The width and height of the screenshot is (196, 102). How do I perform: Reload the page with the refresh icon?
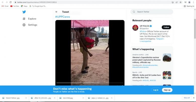pos(10,2)
